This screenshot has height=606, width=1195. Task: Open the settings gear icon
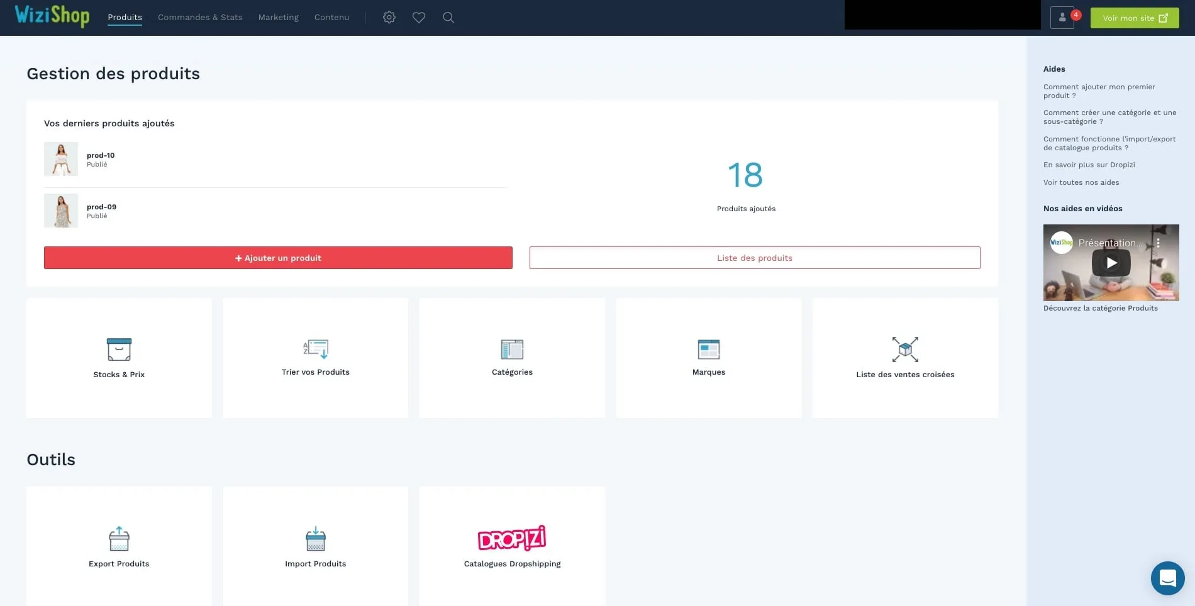(x=389, y=17)
